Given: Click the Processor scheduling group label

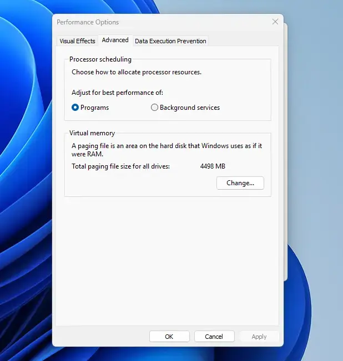Looking at the screenshot, I should [100, 59].
